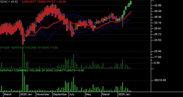Click the CARHARTT TREND PIVOT = 39.58 label
This screenshot has height=97, width=183.
[x=44, y=2]
